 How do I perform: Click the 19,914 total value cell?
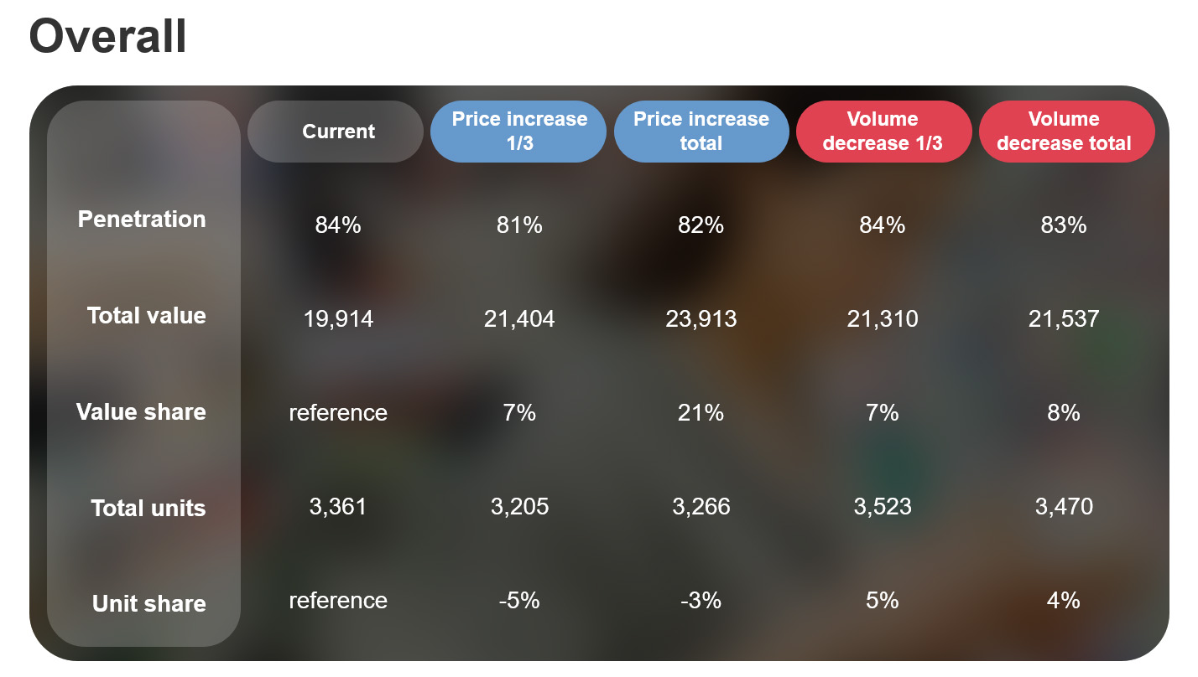[x=338, y=319]
